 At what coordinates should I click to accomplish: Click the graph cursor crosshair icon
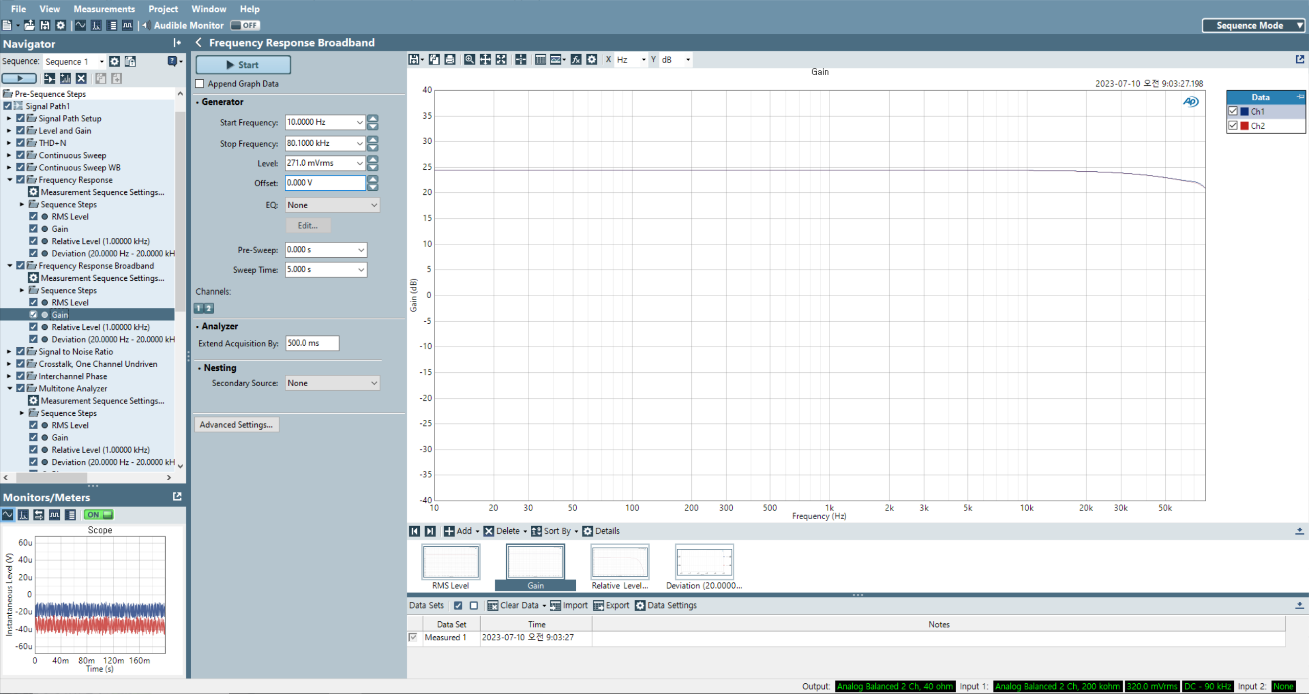[x=521, y=59]
